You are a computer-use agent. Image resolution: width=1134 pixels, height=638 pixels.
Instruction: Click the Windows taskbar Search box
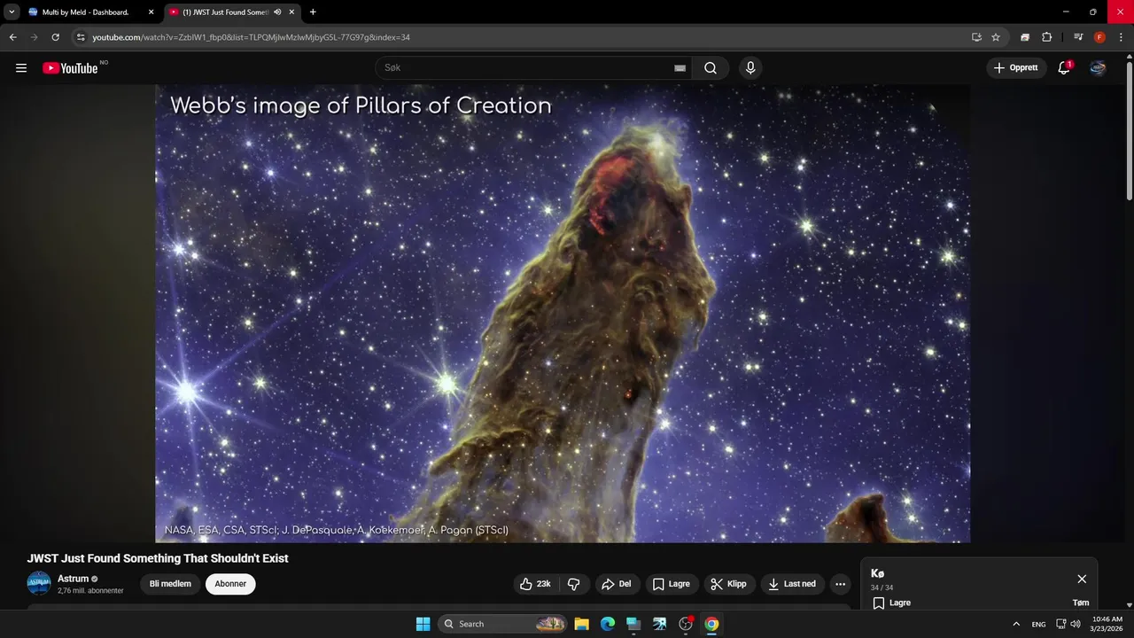pyautogui.click(x=502, y=624)
